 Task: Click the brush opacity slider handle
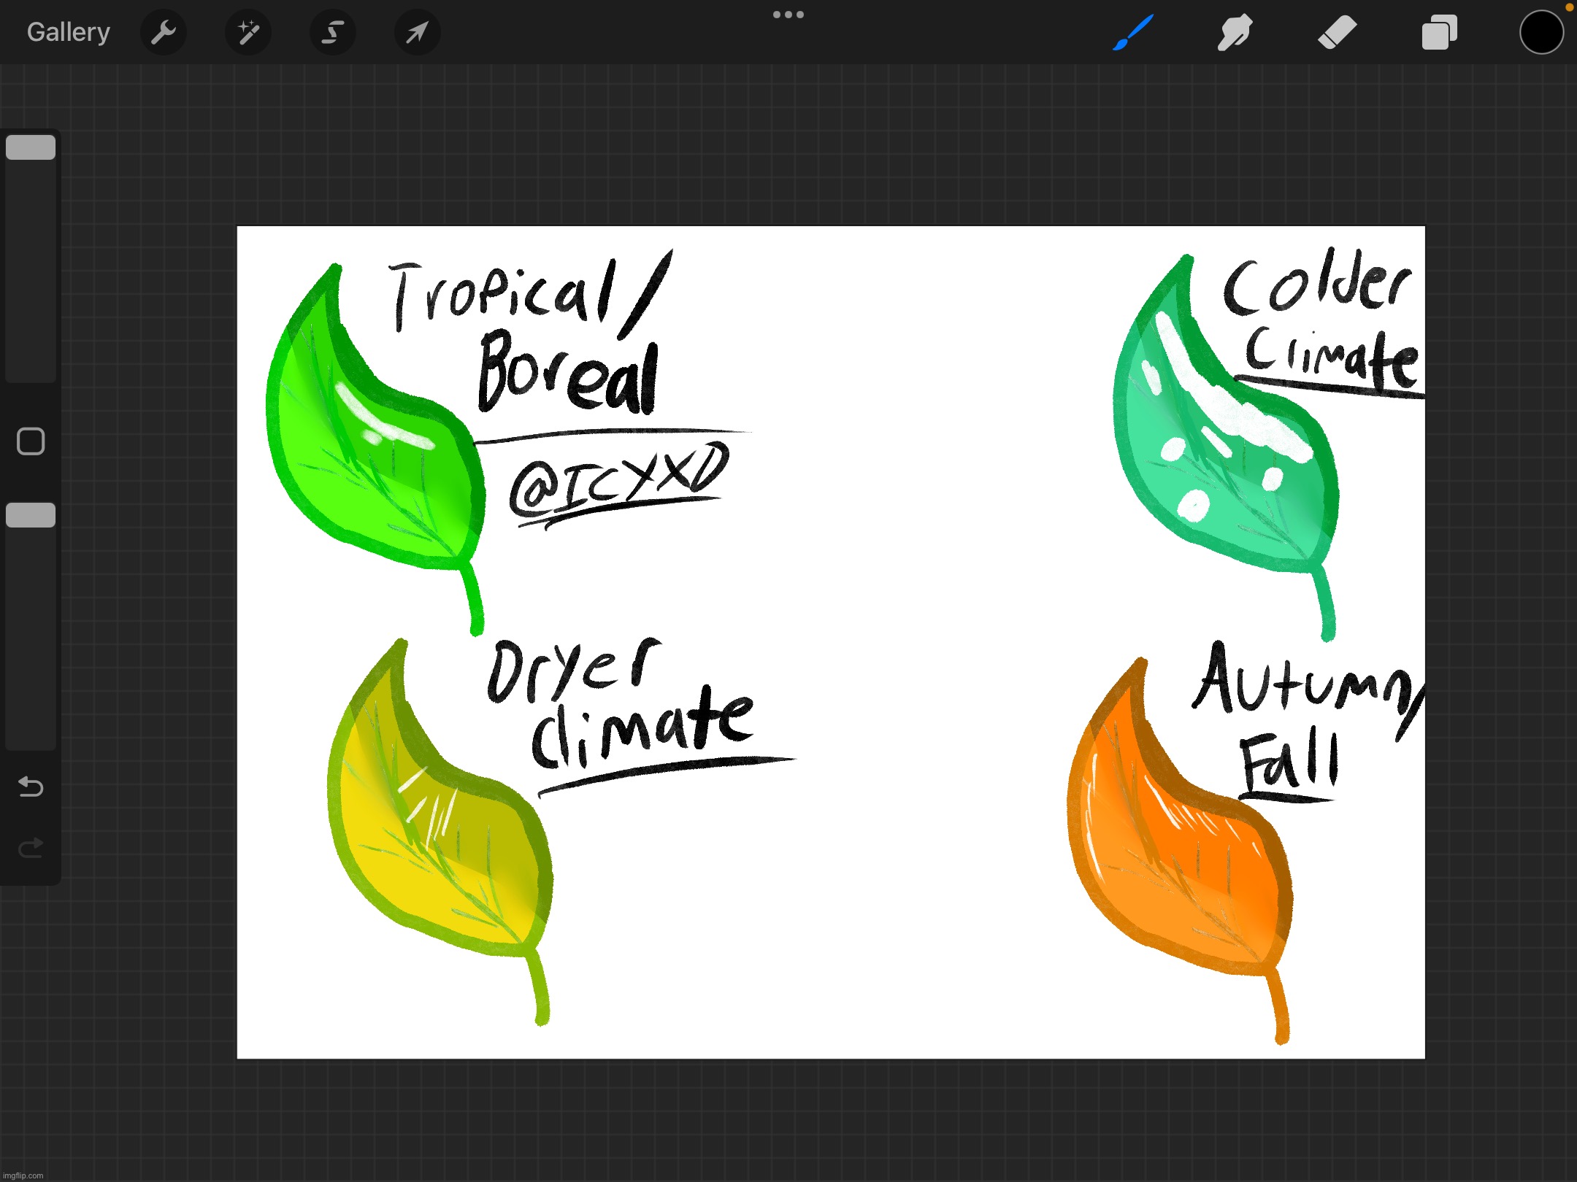click(x=31, y=515)
